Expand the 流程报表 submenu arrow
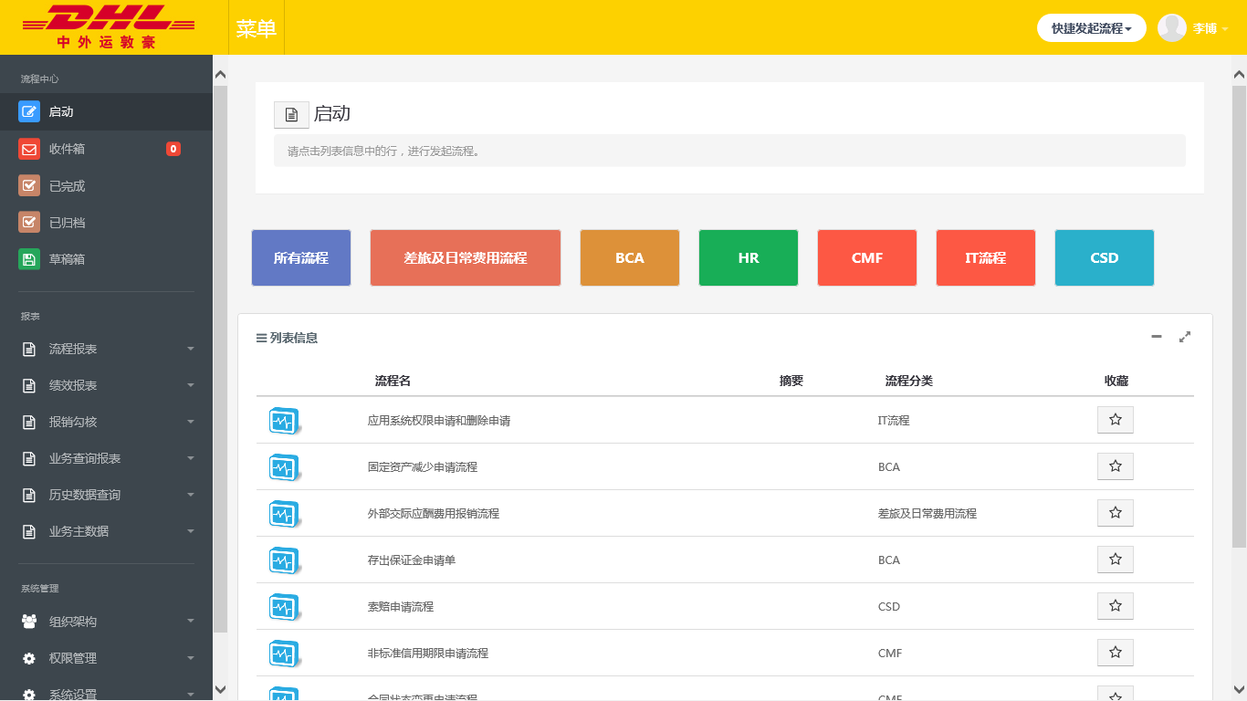The height and width of the screenshot is (701, 1247). pos(191,349)
